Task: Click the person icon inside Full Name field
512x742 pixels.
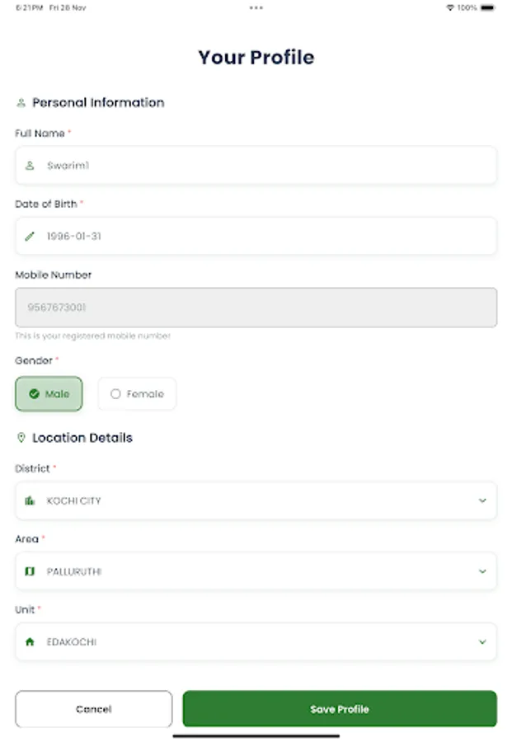Action: coord(31,164)
